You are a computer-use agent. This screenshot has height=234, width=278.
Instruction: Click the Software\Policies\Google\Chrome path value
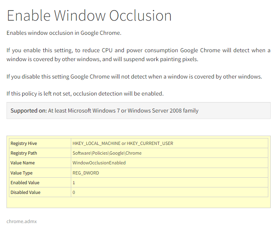click(x=107, y=153)
